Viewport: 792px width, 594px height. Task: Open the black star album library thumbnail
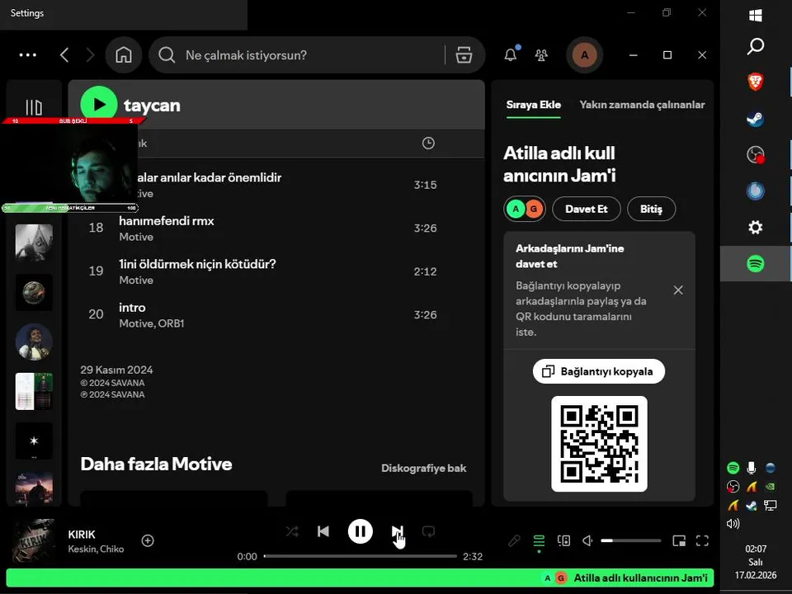pyautogui.click(x=34, y=441)
